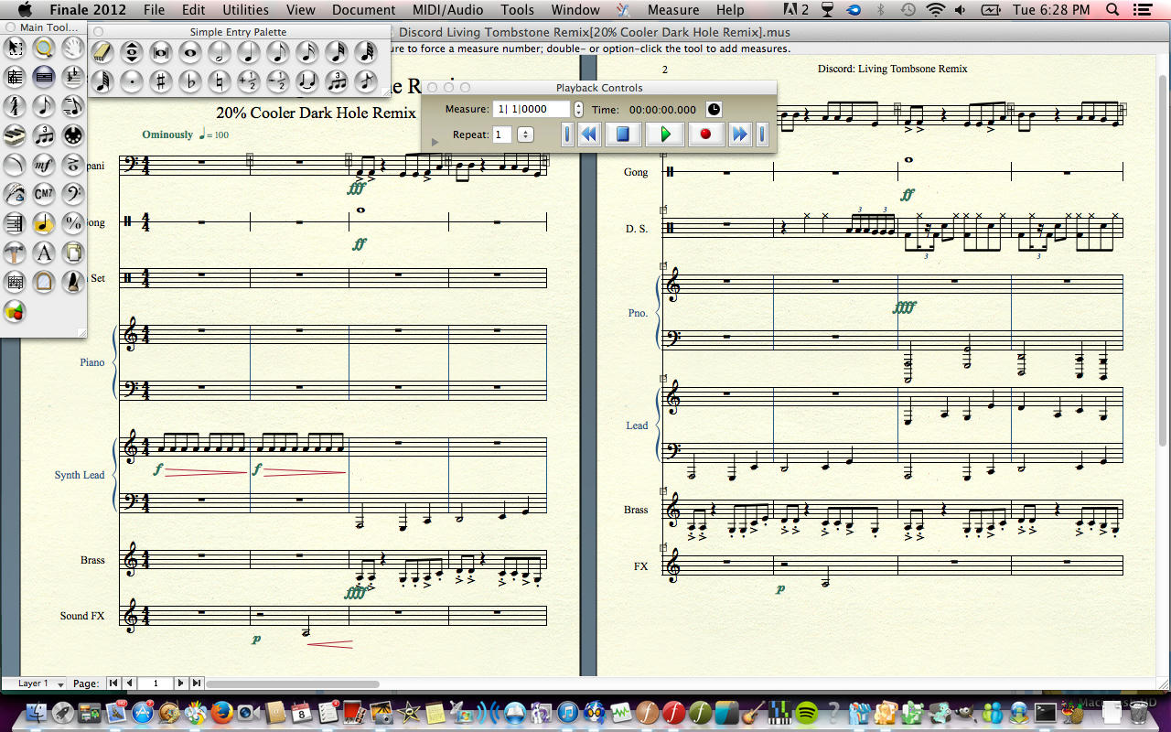Image resolution: width=1171 pixels, height=732 pixels.
Task: Select the Graphics shapes tool
Action: coord(14,312)
